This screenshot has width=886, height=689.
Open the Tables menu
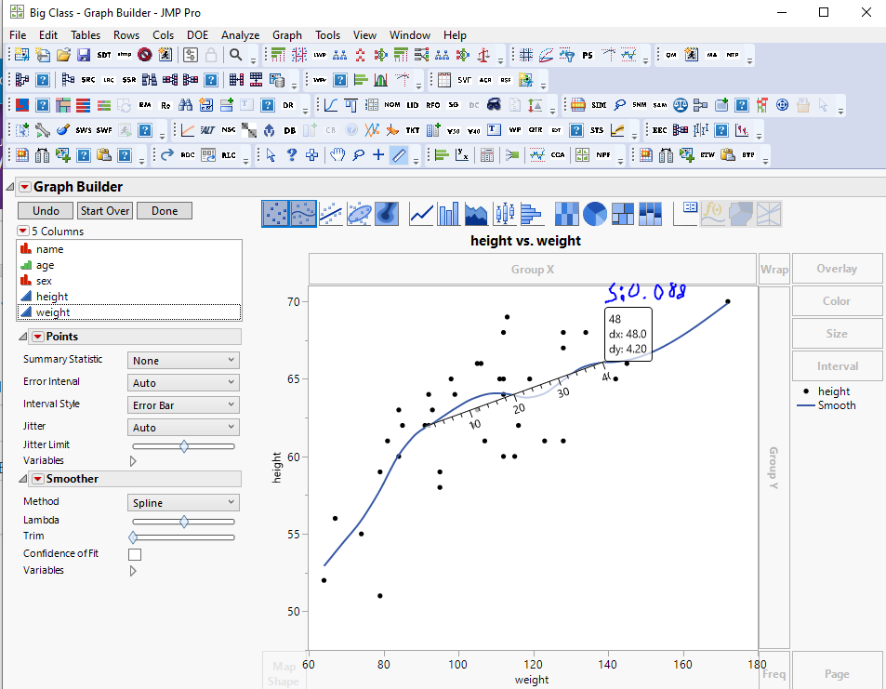(86, 35)
